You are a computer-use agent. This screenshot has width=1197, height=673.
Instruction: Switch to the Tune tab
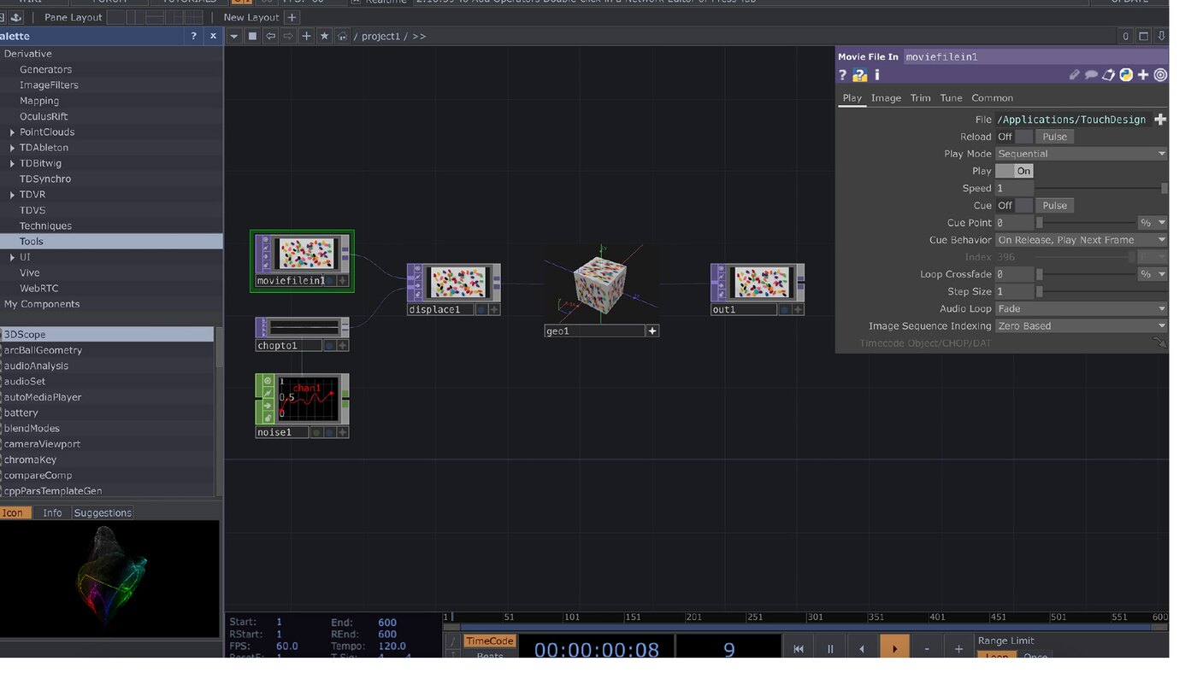pyautogui.click(x=951, y=97)
